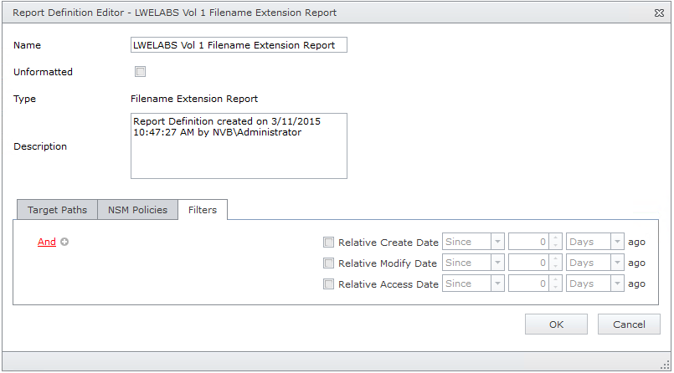Switch to the Target Paths tab
Viewport: 674px width, 373px height.
[57, 210]
